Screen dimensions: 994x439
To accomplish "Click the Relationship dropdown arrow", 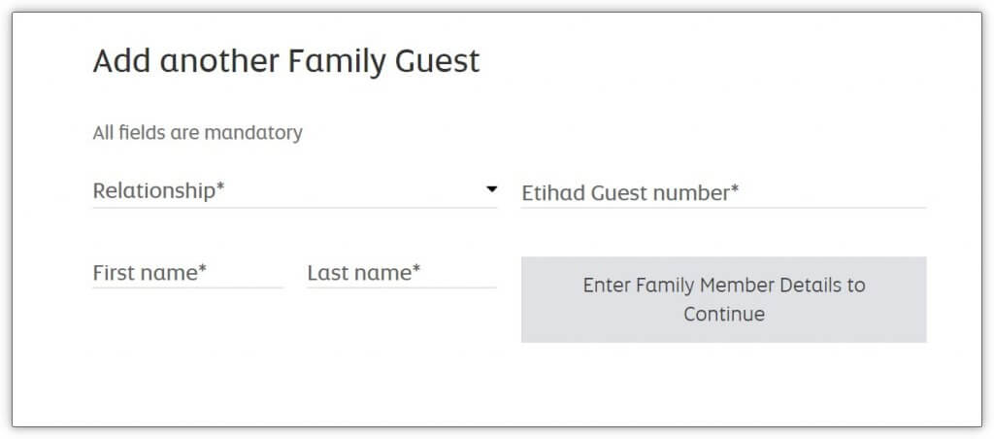I will 491,189.
